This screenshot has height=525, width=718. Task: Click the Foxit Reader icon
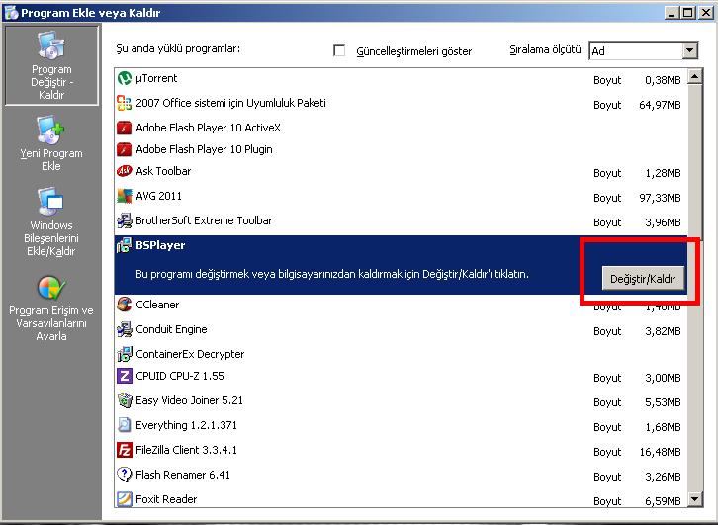point(124,498)
